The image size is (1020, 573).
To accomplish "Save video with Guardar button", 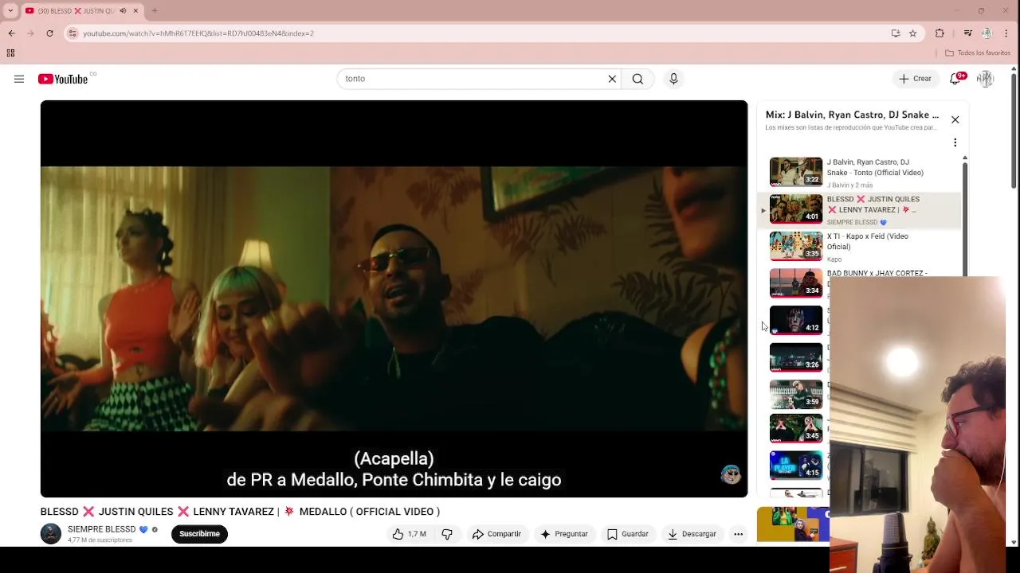I will tap(628, 534).
